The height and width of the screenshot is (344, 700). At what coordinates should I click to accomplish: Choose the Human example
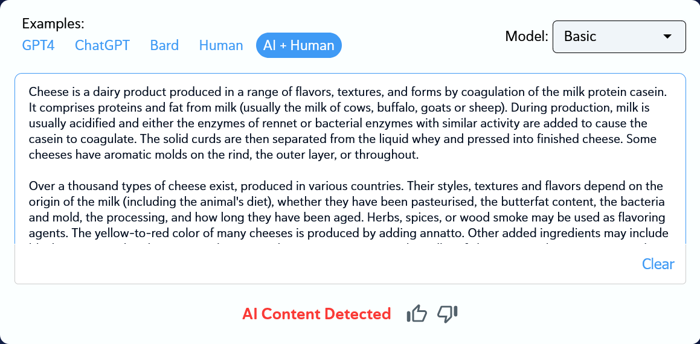221,45
